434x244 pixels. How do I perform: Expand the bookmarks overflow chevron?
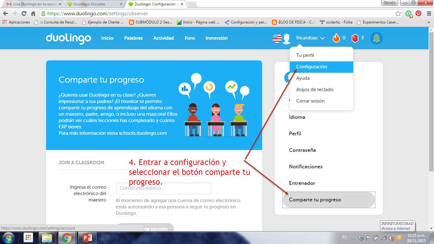(x=430, y=22)
